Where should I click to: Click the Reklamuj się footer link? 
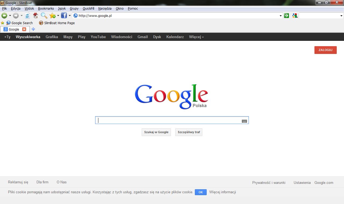(x=18, y=182)
